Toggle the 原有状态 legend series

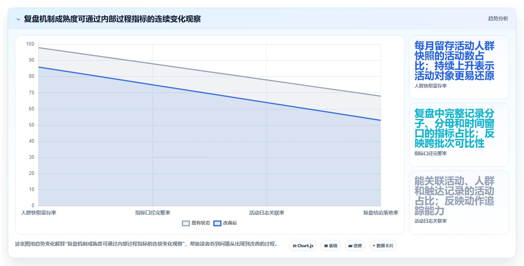[x=196, y=223]
